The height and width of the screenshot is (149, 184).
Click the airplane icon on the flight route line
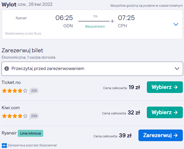point(112,21)
